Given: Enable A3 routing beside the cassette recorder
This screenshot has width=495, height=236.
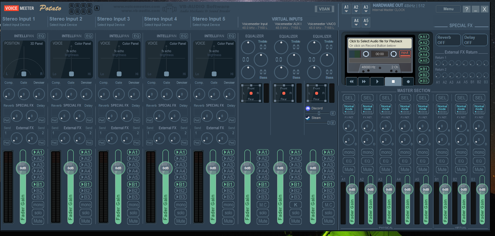Looking at the screenshot, I should coord(424,49).
